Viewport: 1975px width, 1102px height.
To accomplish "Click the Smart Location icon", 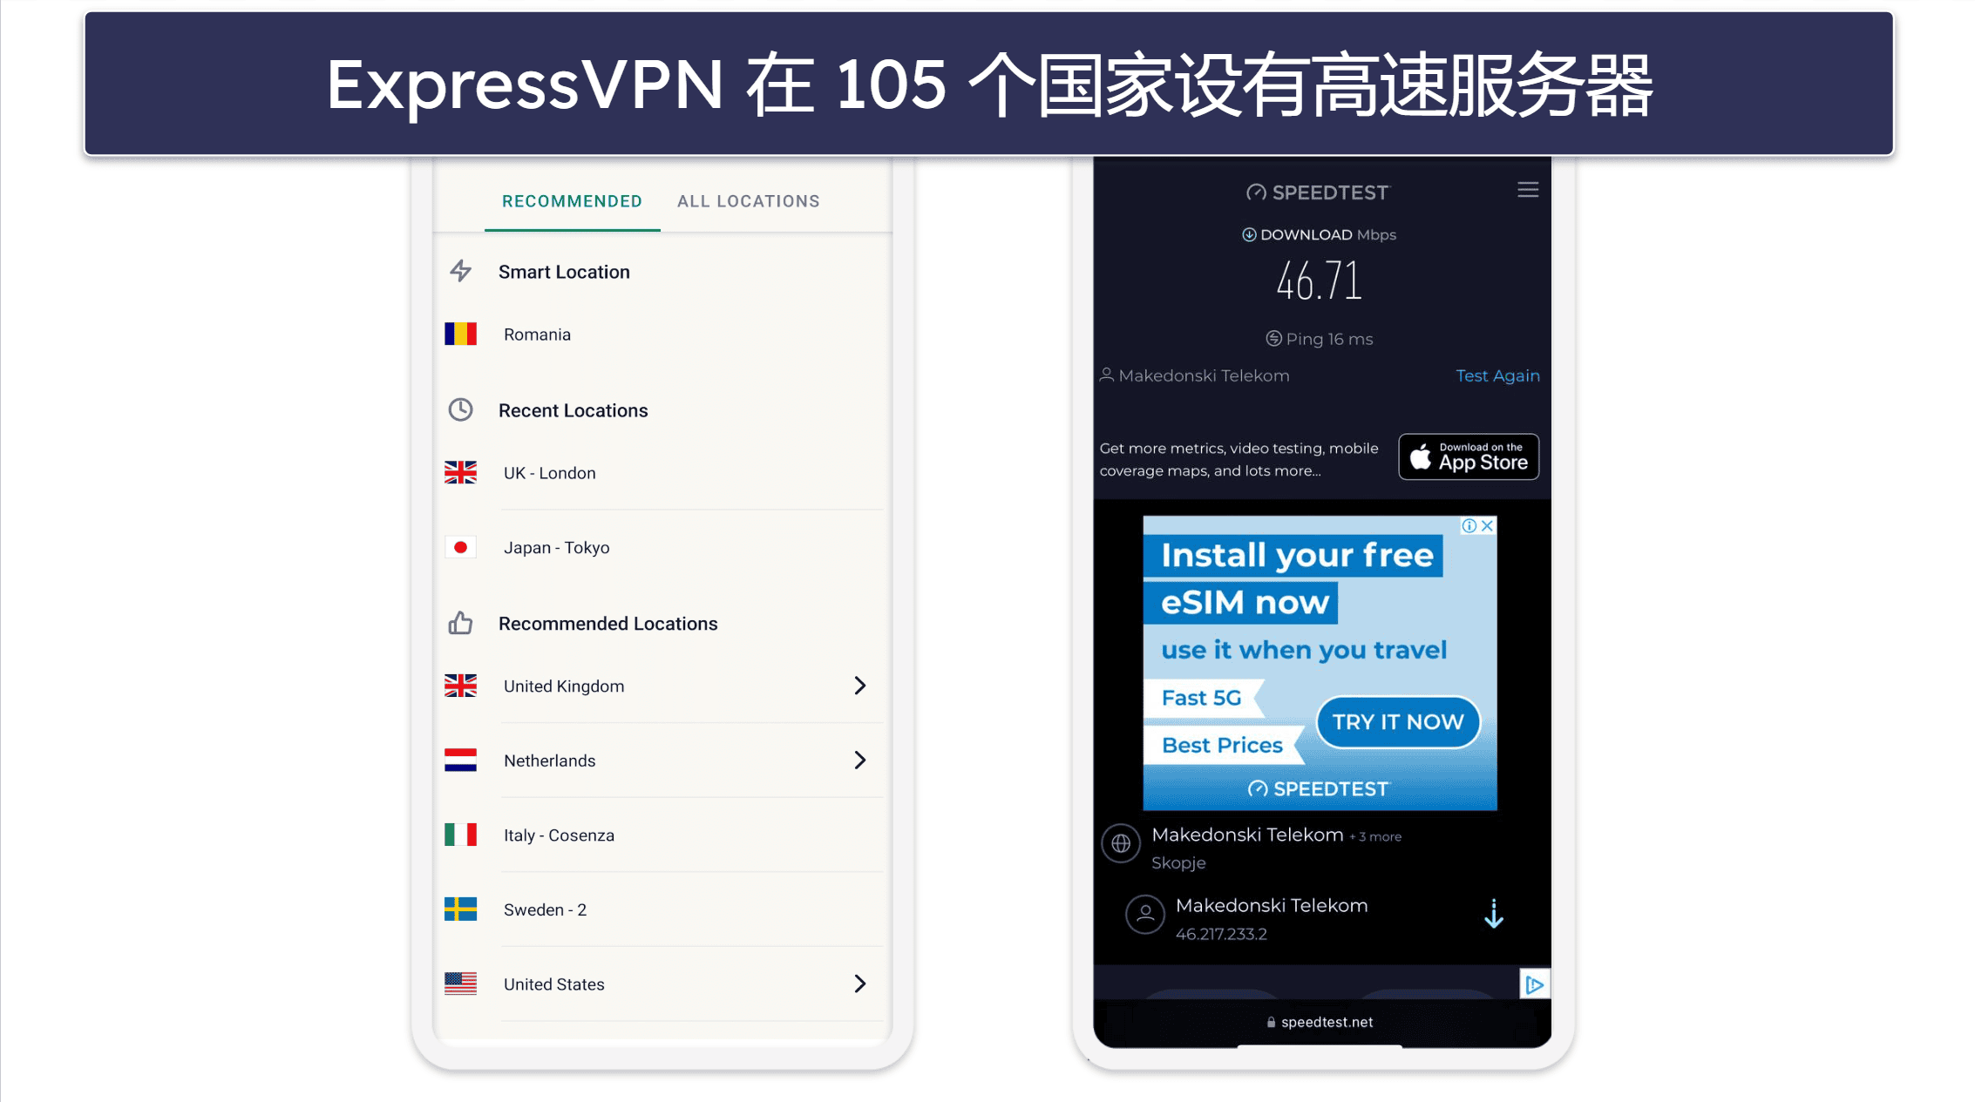I will [461, 271].
